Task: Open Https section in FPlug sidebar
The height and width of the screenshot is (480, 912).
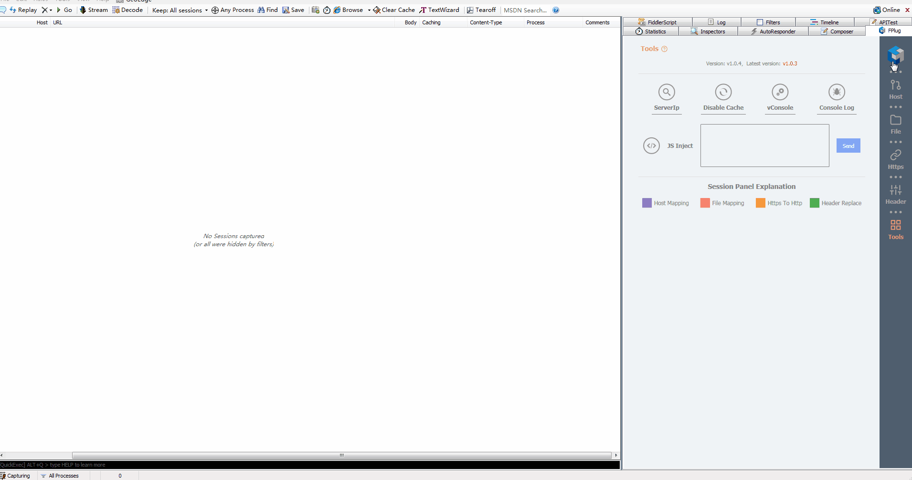Action: click(x=896, y=160)
